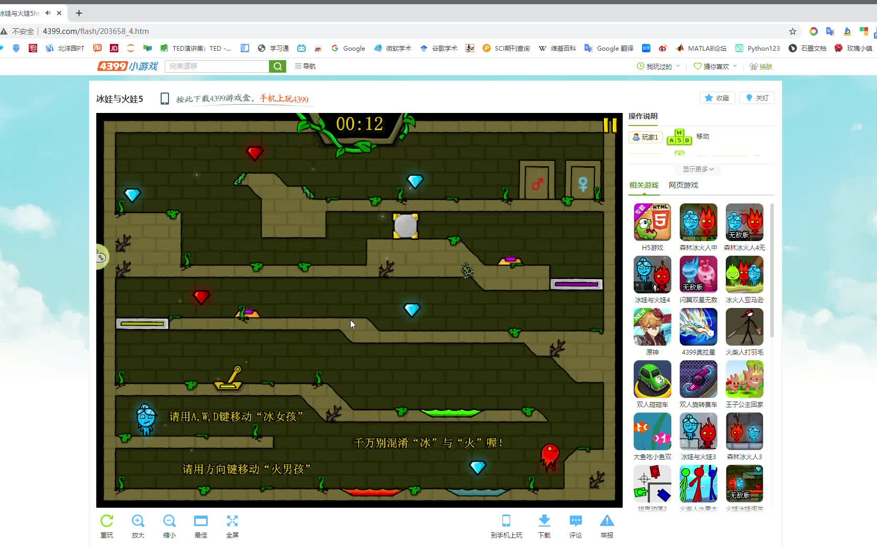Click the 4399小游戏 logo
Screen dimensions: 877x548
[x=128, y=66]
